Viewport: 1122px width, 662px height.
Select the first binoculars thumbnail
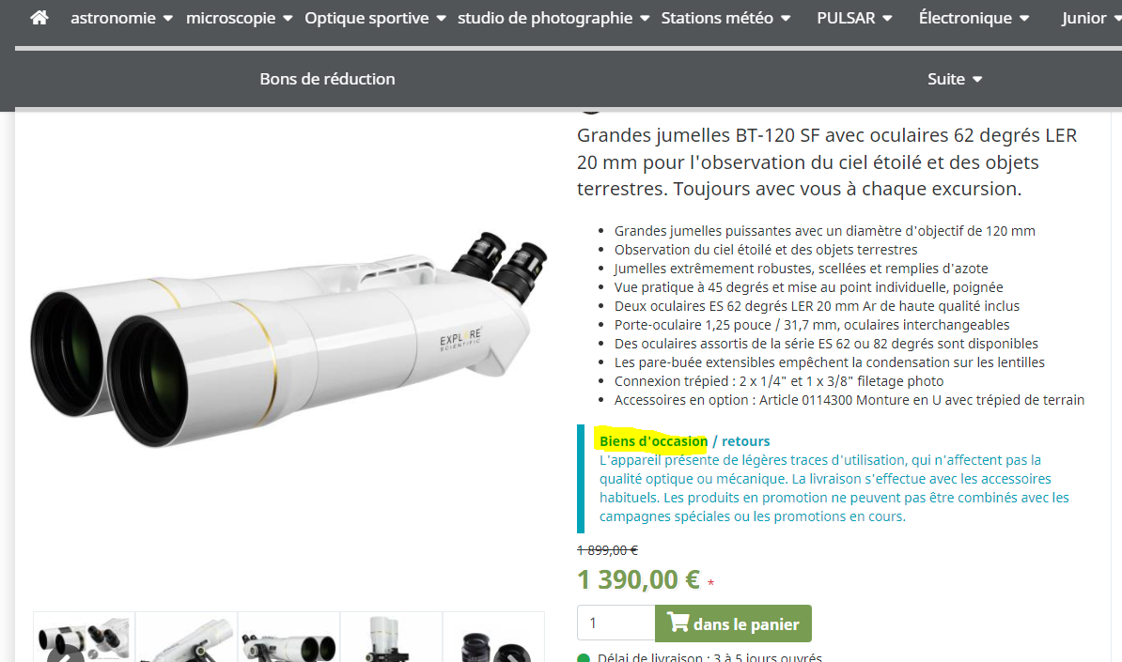[x=84, y=637]
